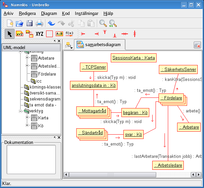Align objects horizontal middle

coord(135,34)
